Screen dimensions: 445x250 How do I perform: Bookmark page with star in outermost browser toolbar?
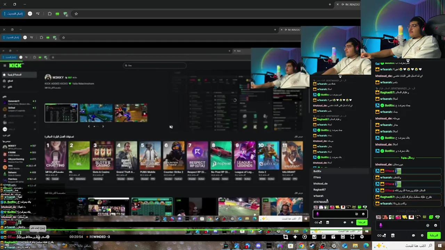(76, 14)
